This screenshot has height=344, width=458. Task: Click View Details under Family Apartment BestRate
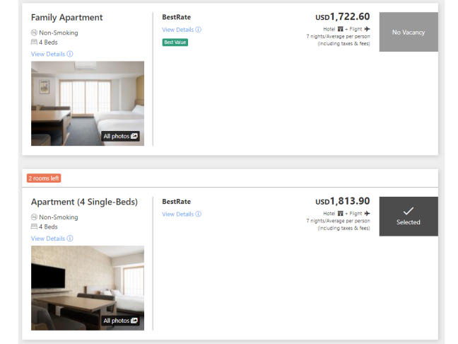coord(182,30)
